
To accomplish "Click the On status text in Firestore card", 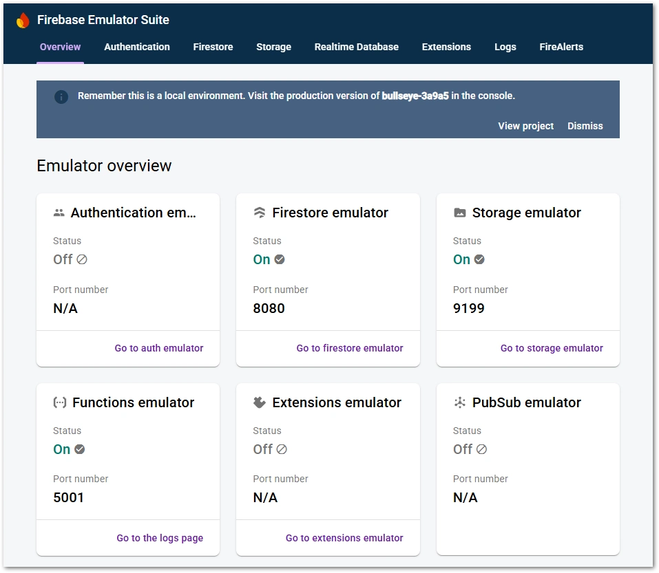I will [262, 259].
